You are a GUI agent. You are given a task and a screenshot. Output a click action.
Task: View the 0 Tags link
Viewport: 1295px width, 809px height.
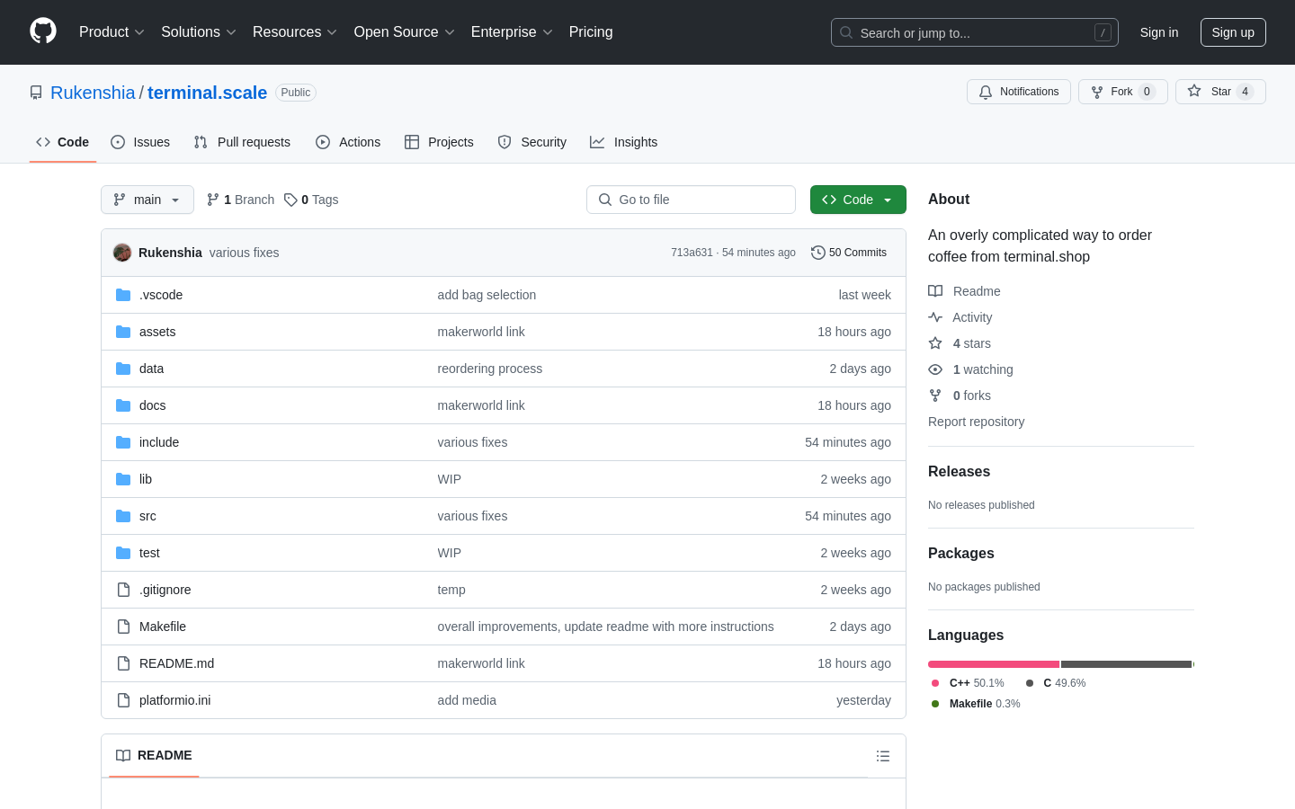(311, 200)
